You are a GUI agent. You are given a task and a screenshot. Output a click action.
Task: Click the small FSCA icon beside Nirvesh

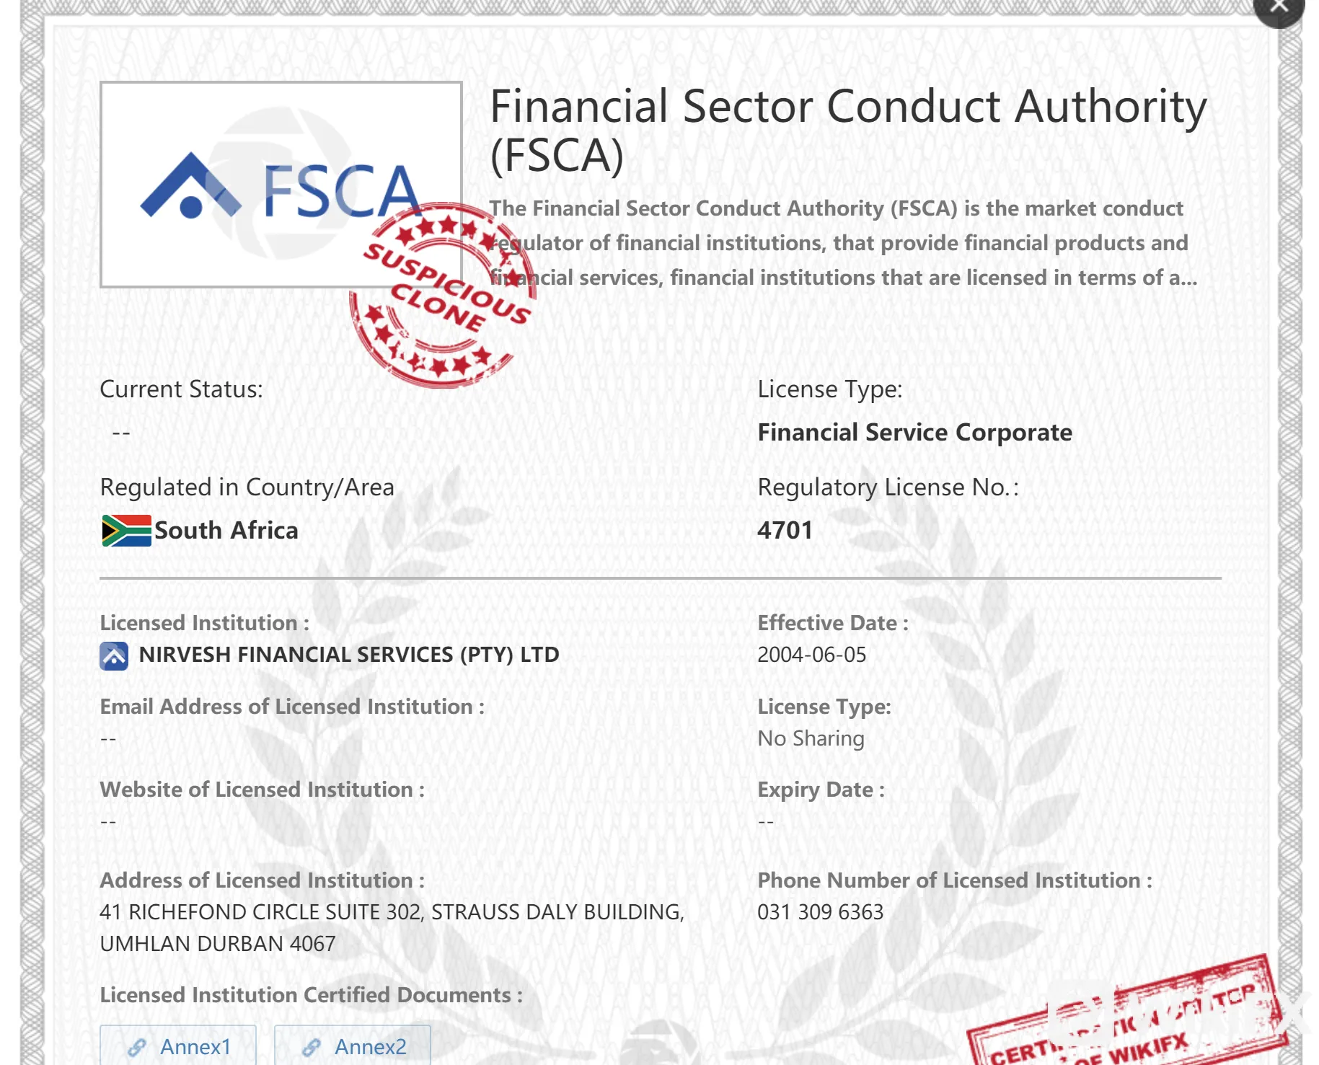click(114, 656)
